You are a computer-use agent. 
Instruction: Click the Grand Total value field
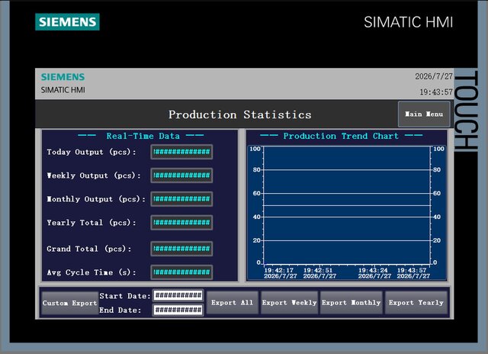point(181,249)
